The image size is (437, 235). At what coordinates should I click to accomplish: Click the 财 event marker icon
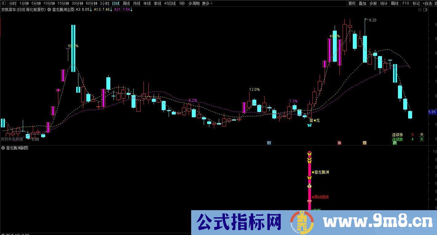click(x=269, y=143)
